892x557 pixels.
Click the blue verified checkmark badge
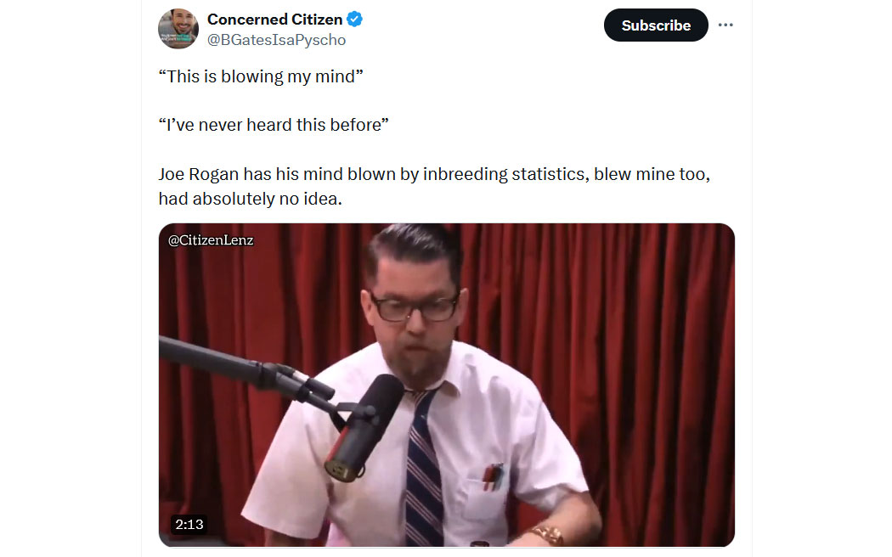[x=354, y=20]
